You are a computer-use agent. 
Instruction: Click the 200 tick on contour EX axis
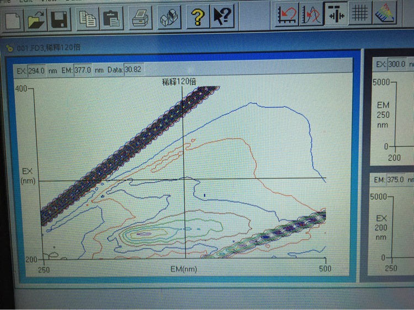pos(31,260)
